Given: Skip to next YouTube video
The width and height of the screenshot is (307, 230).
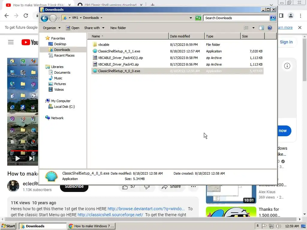Looking at the screenshot, I should [32, 158].
